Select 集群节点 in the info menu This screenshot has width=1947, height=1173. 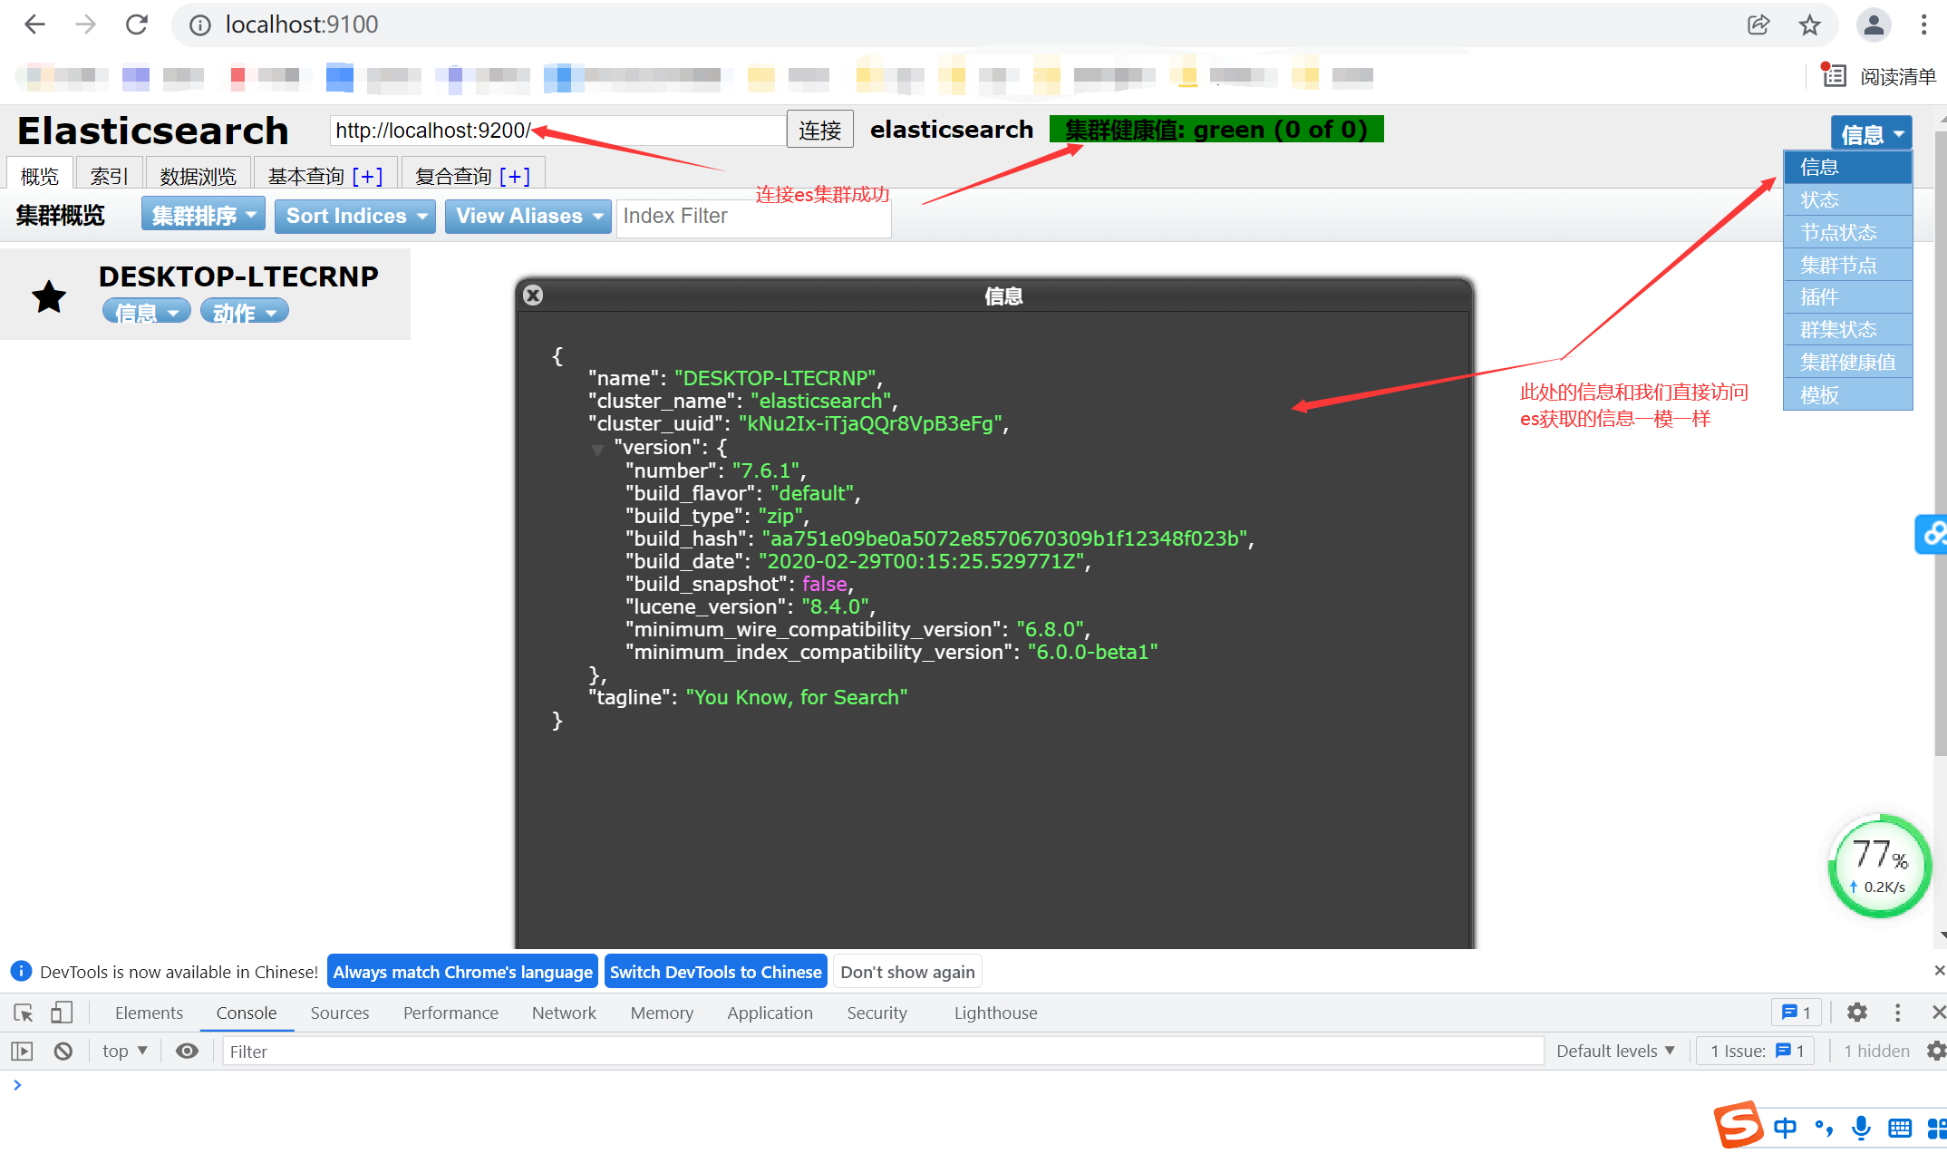point(1847,266)
